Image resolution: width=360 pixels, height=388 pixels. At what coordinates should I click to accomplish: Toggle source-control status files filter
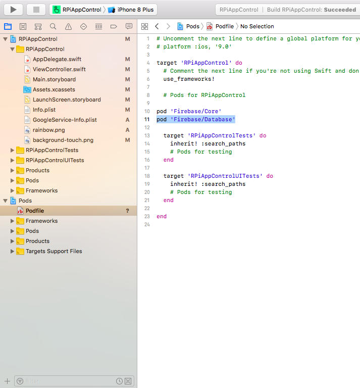(128, 381)
